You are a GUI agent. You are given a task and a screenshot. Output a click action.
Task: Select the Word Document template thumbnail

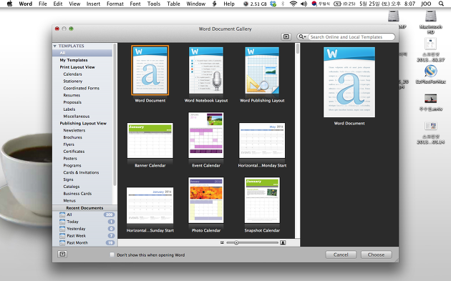click(150, 70)
